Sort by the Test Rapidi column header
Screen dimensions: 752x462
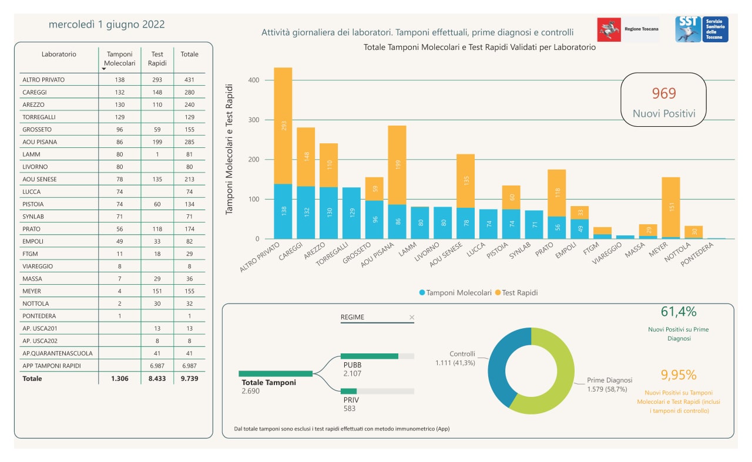[x=157, y=59]
